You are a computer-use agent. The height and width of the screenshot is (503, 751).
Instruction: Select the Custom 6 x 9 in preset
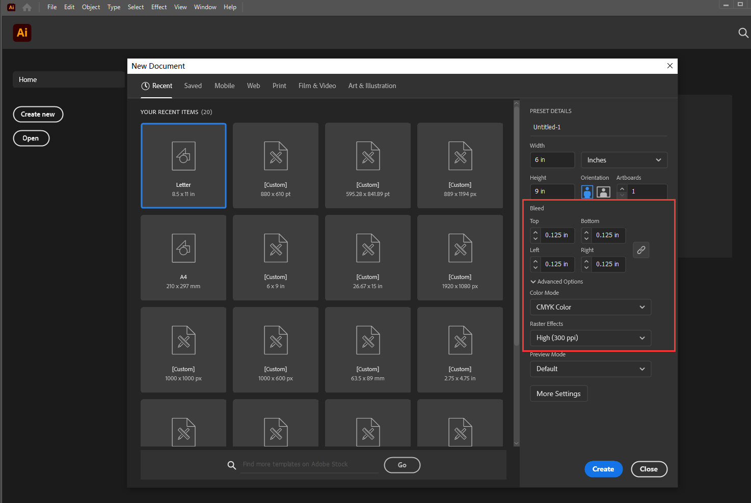(276, 258)
